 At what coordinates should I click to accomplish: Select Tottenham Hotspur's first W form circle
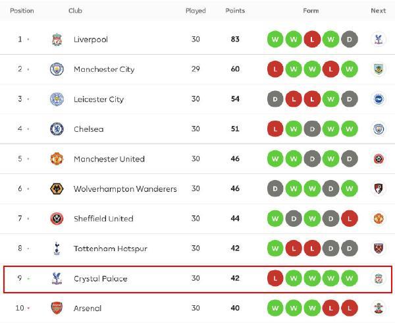pyautogui.click(x=275, y=249)
